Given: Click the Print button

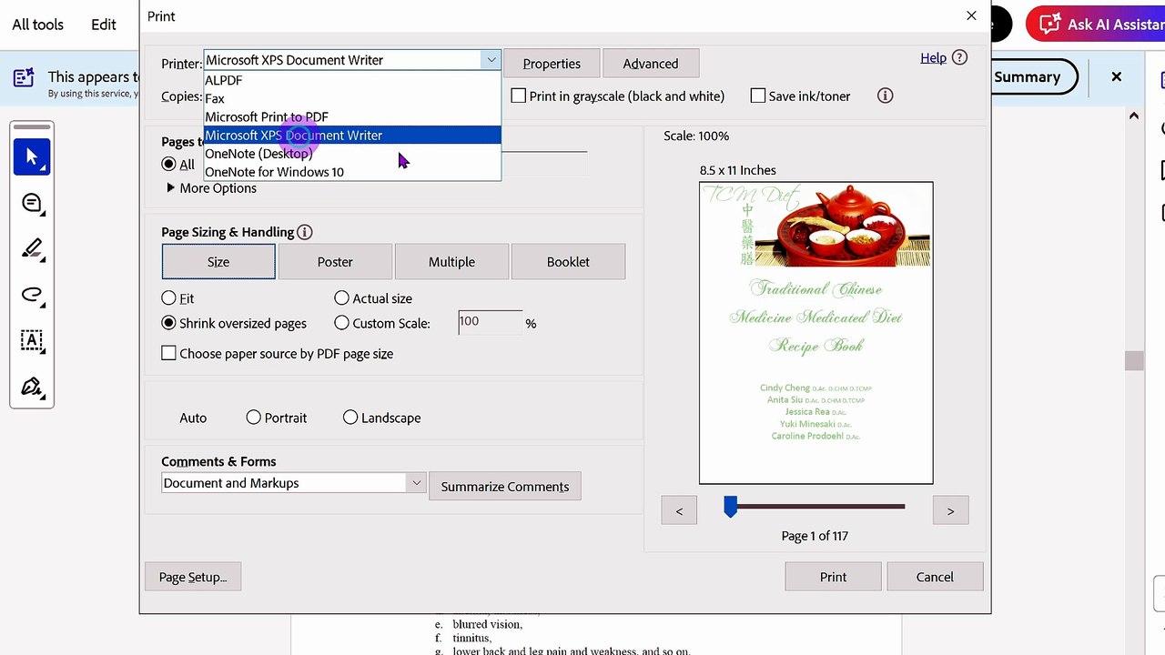Looking at the screenshot, I should pos(833,577).
